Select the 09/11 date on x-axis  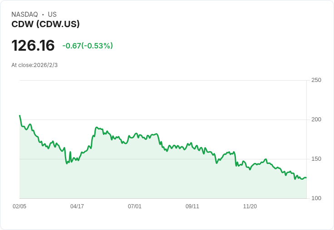192,206
